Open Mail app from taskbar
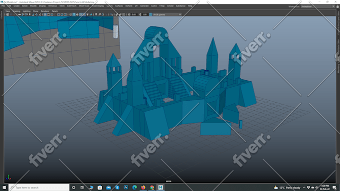Viewport: 340px width, 191px height. [108, 188]
